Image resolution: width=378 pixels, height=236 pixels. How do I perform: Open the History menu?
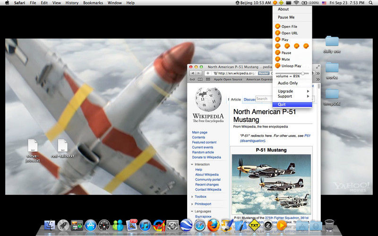coord(72,3)
